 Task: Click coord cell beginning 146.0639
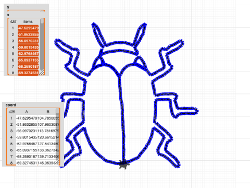(x=48, y=162)
